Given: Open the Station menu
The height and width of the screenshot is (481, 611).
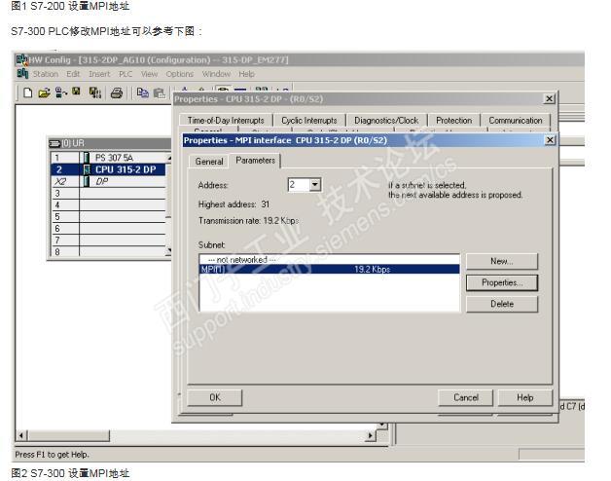Looking at the screenshot, I should (x=45, y=74).
